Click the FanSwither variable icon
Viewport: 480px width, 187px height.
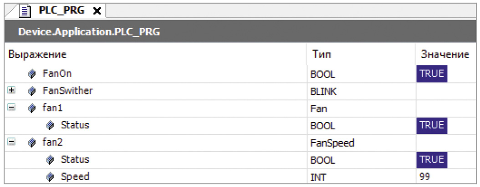(x=32, y=91)
